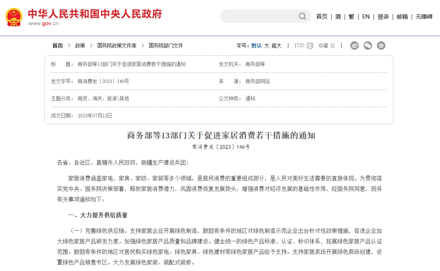The image size is (440, 271).
Task: Open 国务院政策文件库 breadcrumb
Action: [117, 46]
